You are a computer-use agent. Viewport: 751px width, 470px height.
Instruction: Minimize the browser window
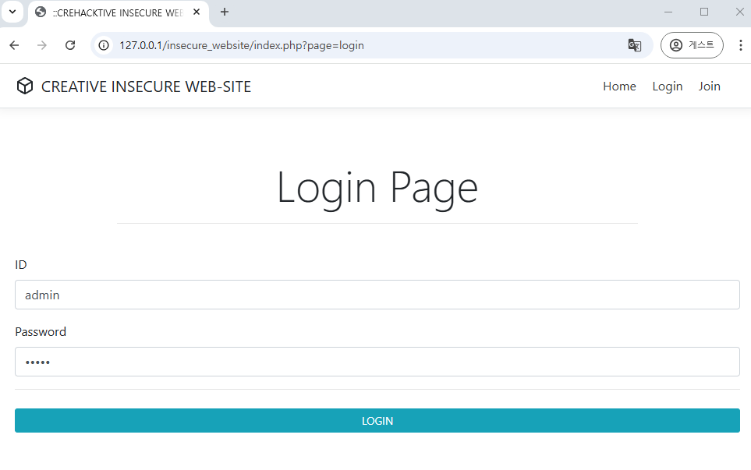point(668,12)
